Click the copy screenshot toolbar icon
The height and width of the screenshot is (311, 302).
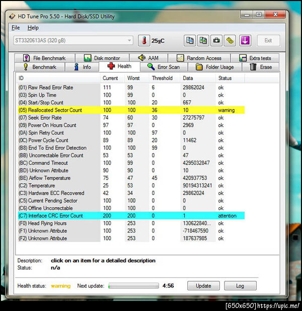tap(203, 40)
